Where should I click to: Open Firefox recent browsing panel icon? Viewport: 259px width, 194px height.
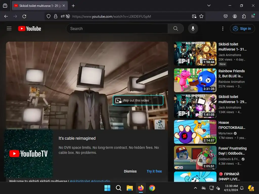click(x=5, y=6)
